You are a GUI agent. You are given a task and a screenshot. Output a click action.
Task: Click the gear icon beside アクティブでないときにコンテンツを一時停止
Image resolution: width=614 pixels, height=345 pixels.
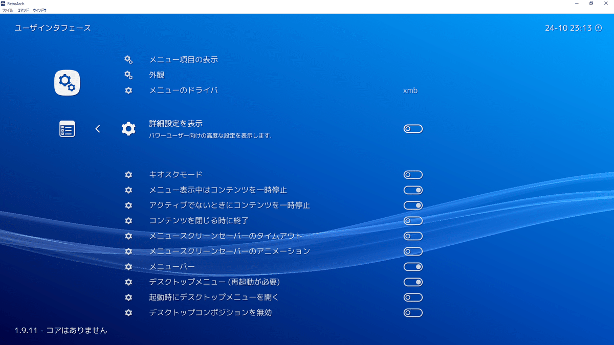[128, 205]
